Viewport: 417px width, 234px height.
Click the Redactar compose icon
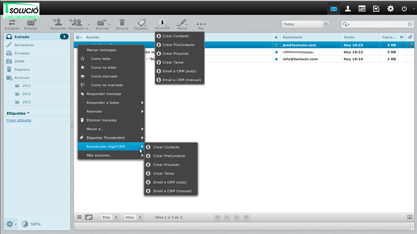(31, 23)
